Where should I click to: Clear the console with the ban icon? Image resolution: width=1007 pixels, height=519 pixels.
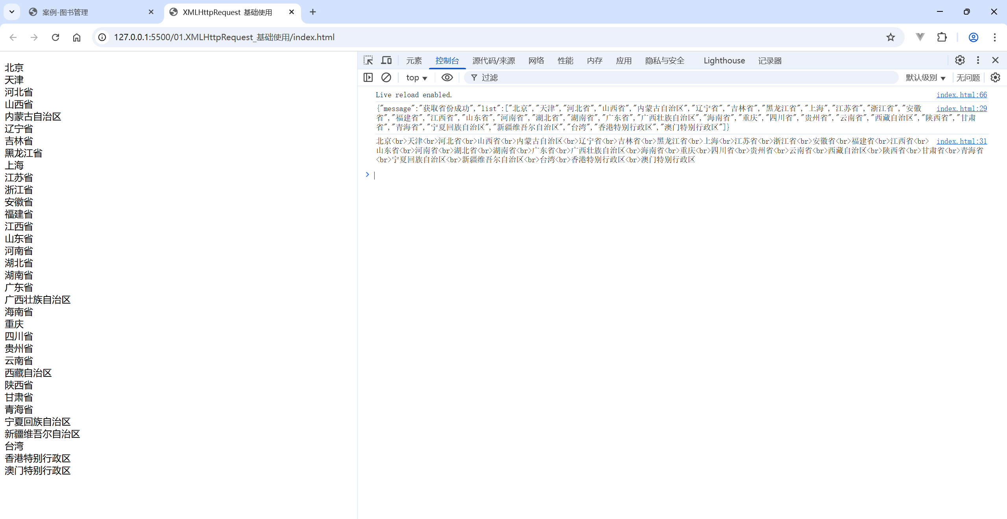[x=386, y=78]
